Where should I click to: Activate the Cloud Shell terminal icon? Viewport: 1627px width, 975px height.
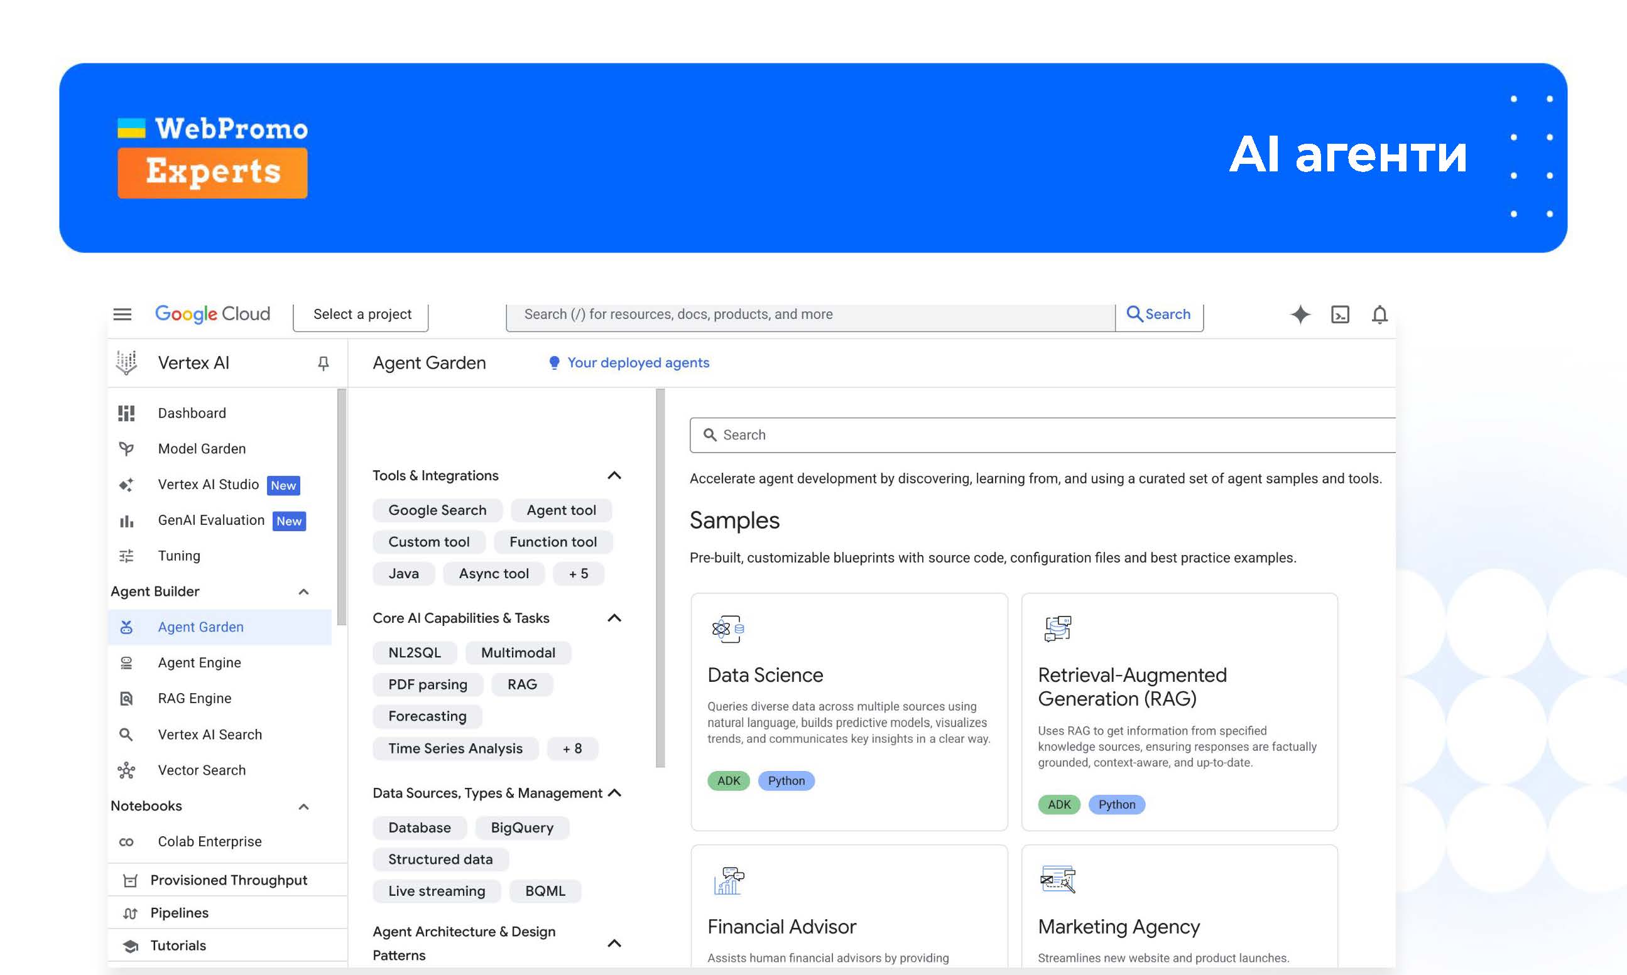pos(1340,314)
